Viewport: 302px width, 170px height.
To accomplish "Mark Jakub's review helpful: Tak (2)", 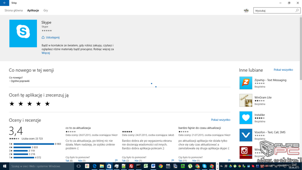I will pos(125,161).
